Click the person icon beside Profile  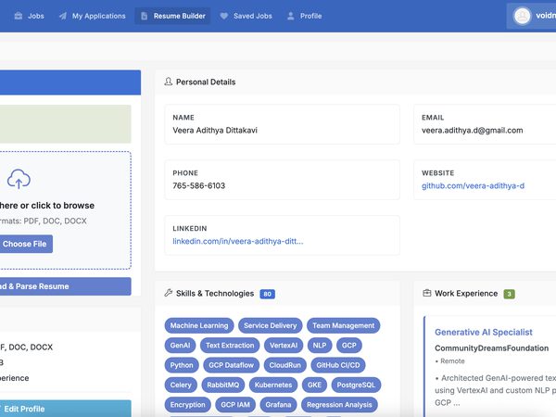coord(290,16)
